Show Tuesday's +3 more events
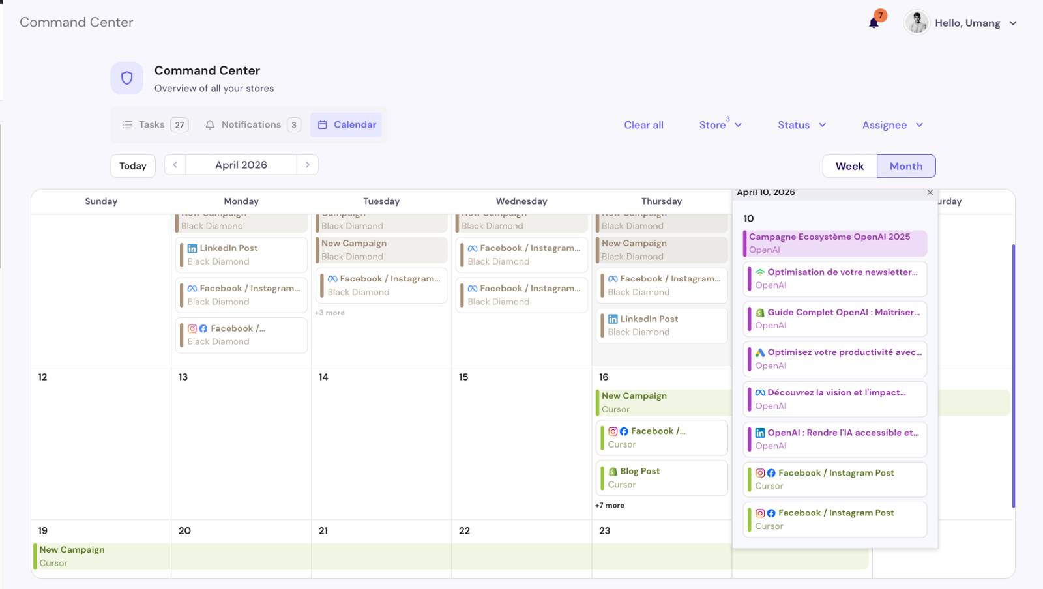The height and width of the screenshot is (589, 1043). click(330, 313)
